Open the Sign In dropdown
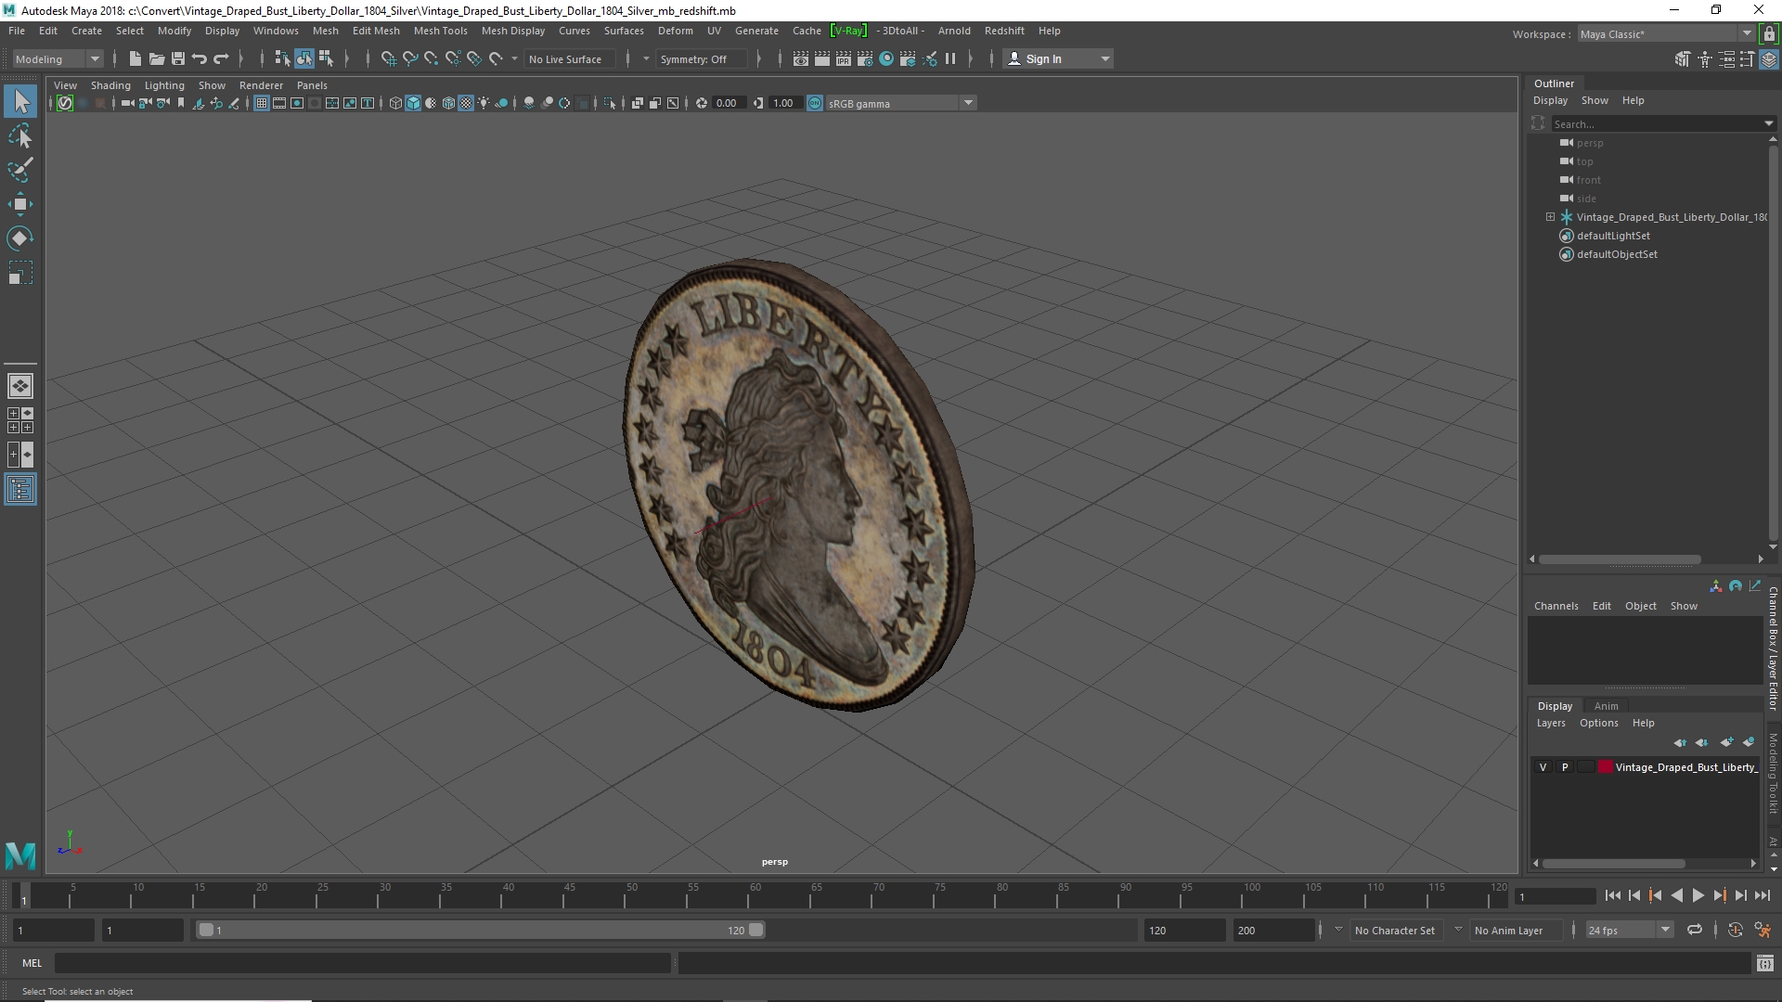Viewport: 1782px width, 1002px height. pos(1058,59)
